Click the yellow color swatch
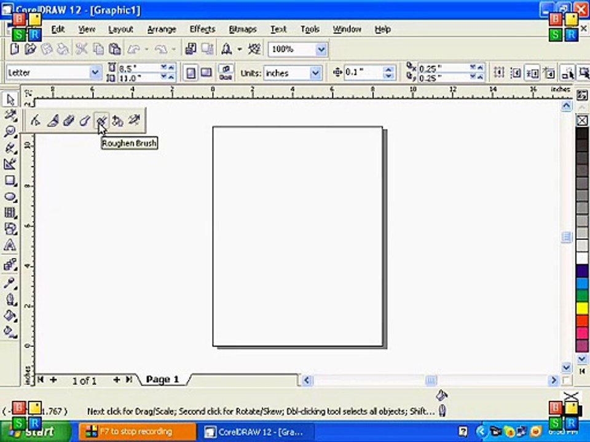 point(582,308)
